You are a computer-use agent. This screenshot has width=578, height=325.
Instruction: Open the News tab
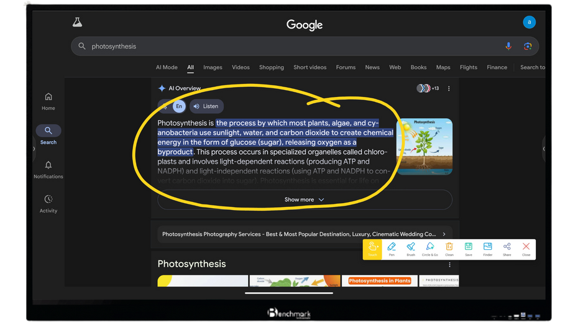click(372, 68)
